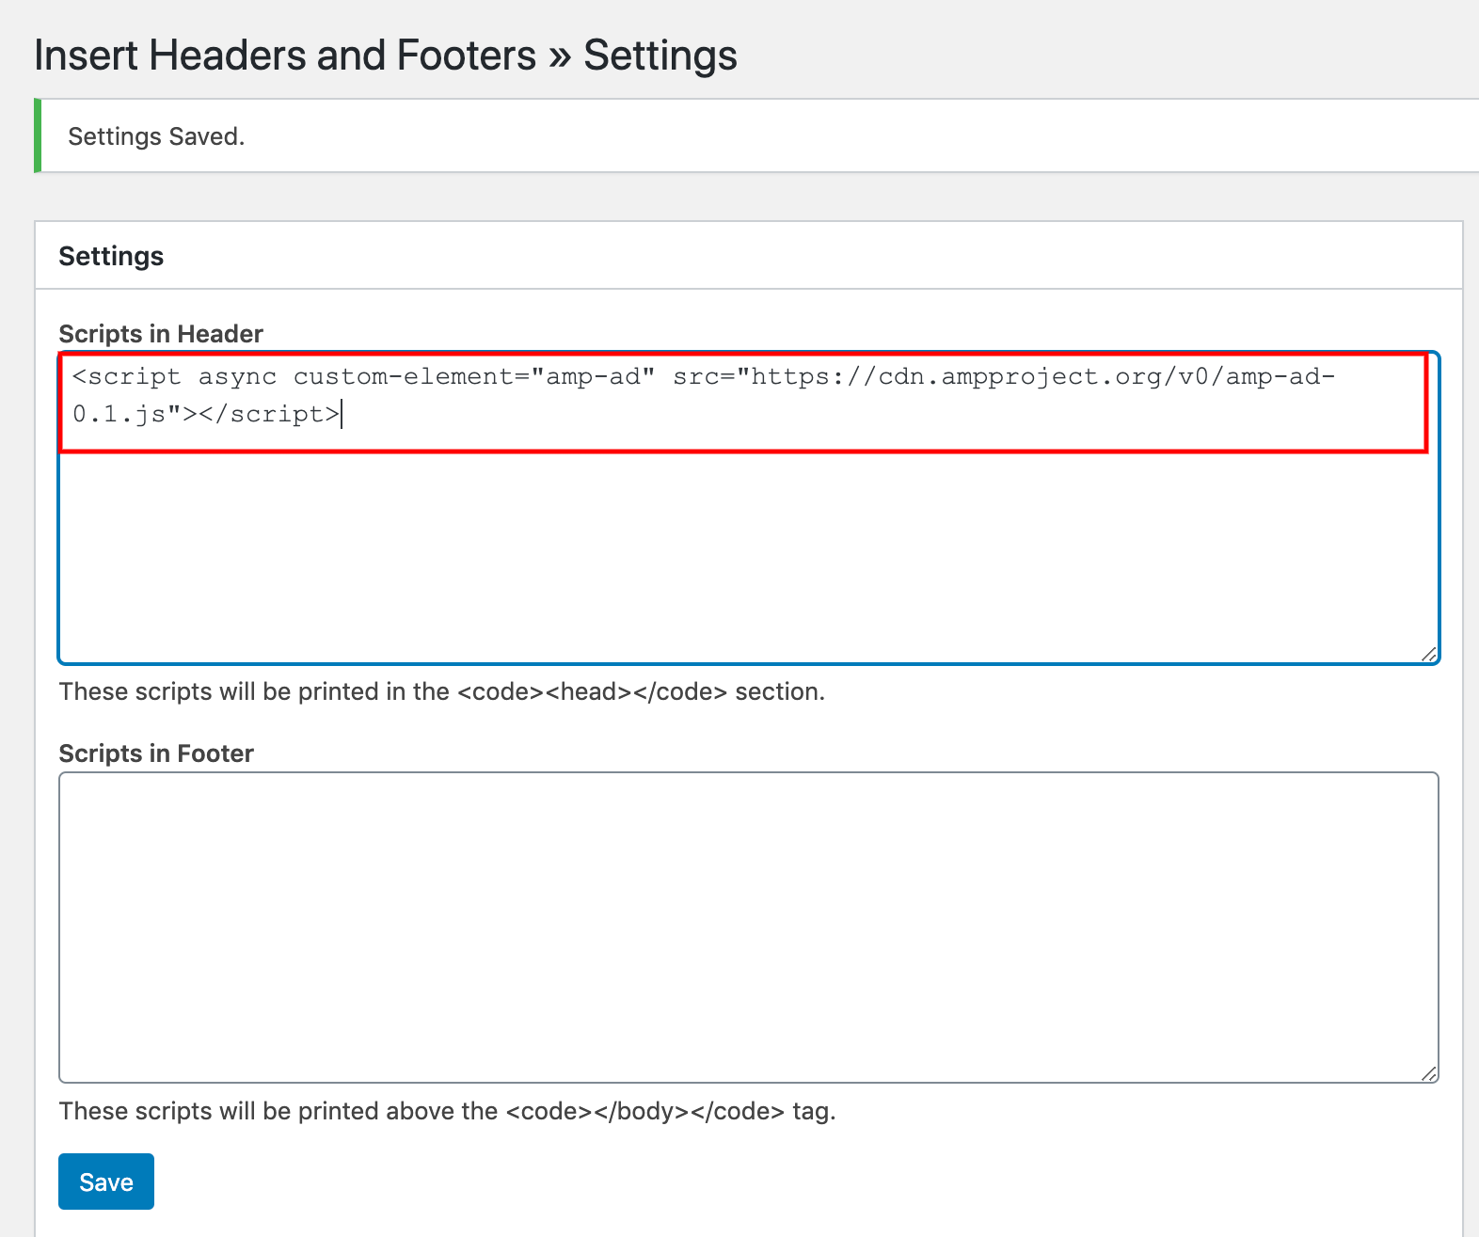
Task: Click the opening <script tag text
Action: (127, 377)
